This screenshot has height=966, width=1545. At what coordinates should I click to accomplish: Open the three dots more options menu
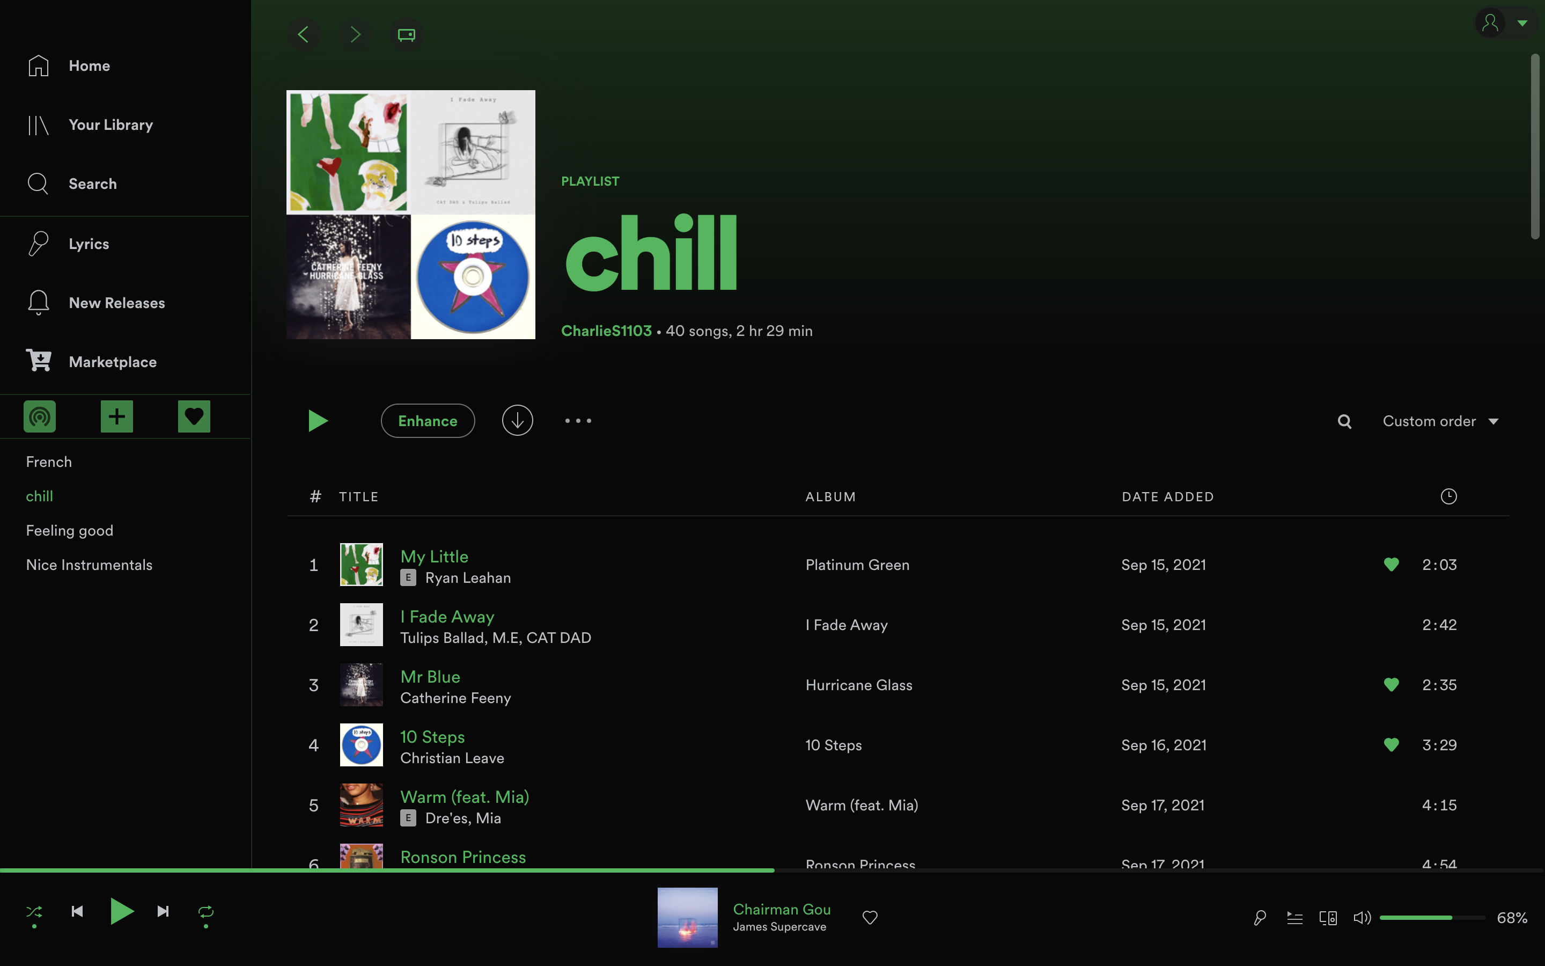tap(578, 420)
